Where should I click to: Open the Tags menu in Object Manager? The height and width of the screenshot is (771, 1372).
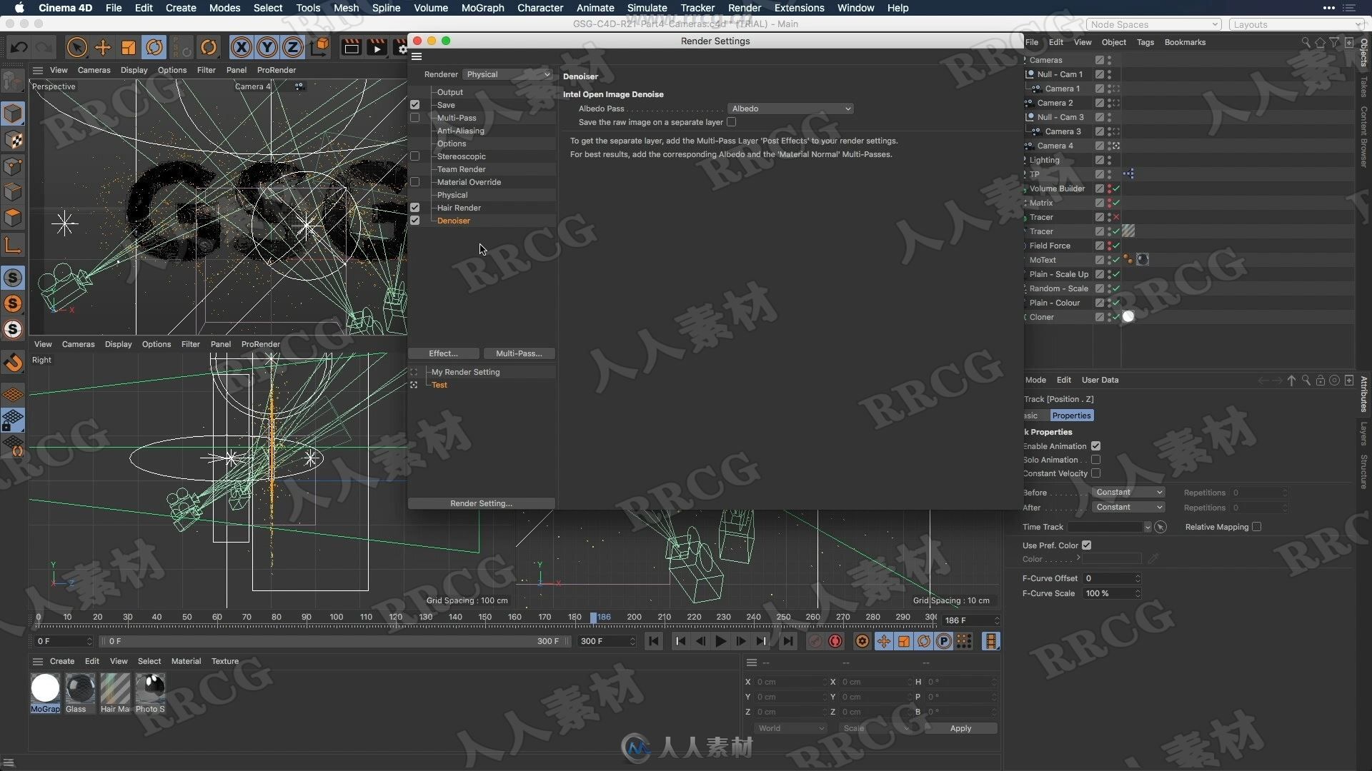click(x=1145, y=42)
